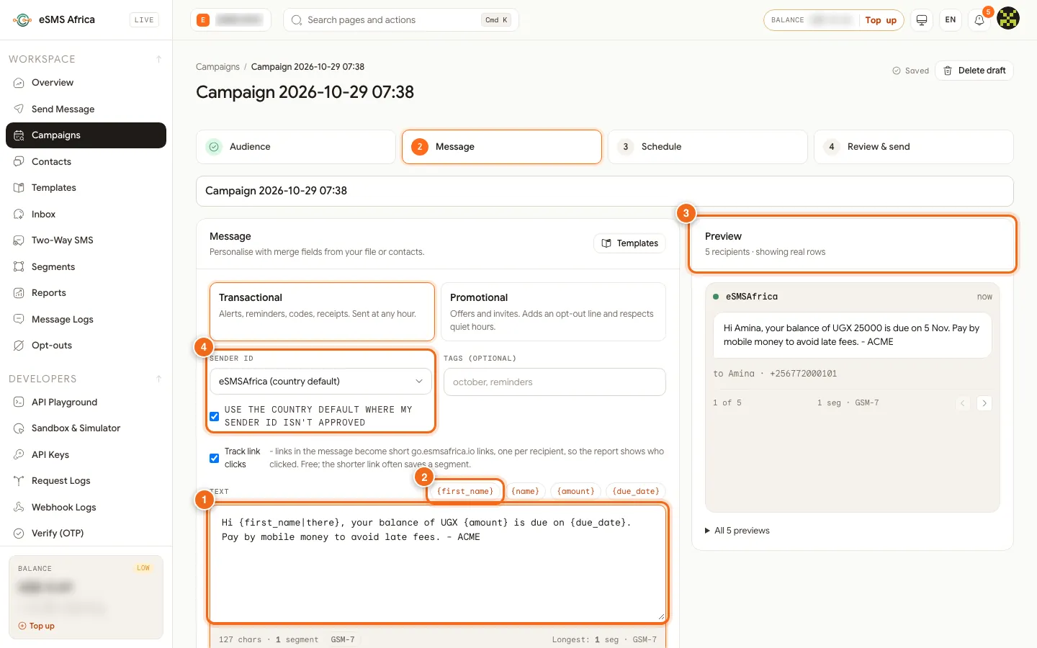Viewport: 1037px width, 648px height.
Task: Open the Webhook Logs icon
Action: pyautogui.click(x=19, y=507)
